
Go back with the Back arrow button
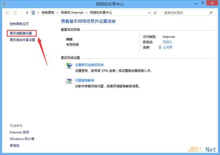coord(7,13)
